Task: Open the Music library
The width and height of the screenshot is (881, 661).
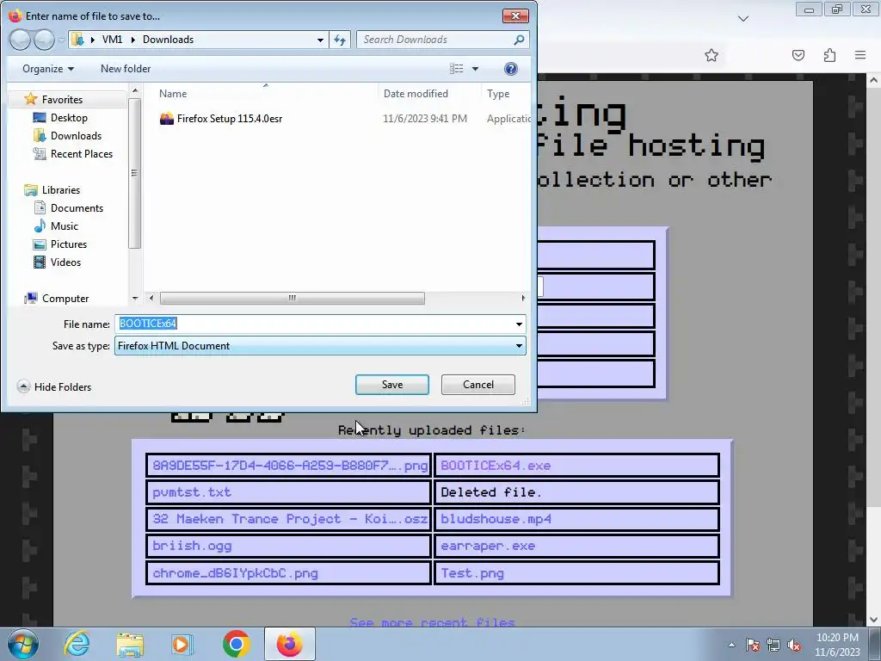Action: [64, 226]
